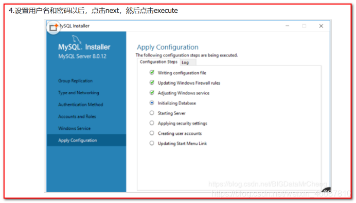Click the MySQL Installer title bar icon
Image resolution: width=356 pixels, height=203 pixels.
tap(54, 27)
